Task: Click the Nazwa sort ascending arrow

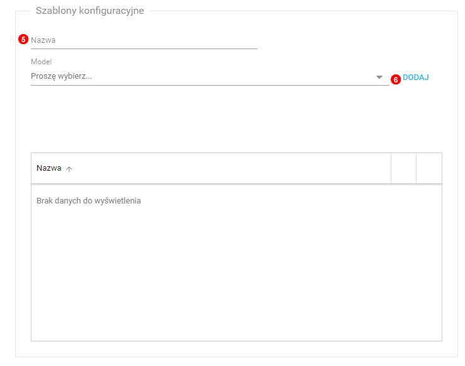Action: (x=69, y=169)
